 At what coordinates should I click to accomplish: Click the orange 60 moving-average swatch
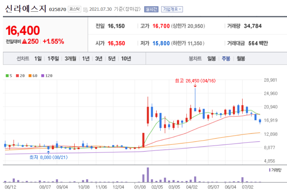[30, 76]
